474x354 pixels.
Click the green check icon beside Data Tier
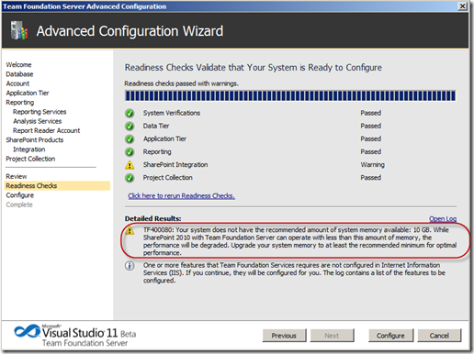(130, 127)
